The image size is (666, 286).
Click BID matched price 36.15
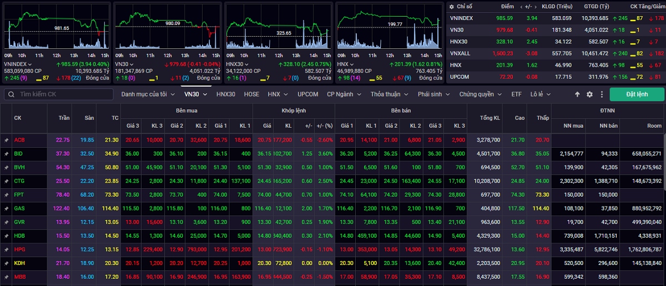(x=264, y=153)
